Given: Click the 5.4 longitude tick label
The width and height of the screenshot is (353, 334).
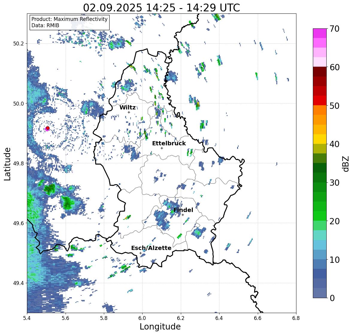Looking at the screenshot, I should pyautogui.click(x=27, y=318).
